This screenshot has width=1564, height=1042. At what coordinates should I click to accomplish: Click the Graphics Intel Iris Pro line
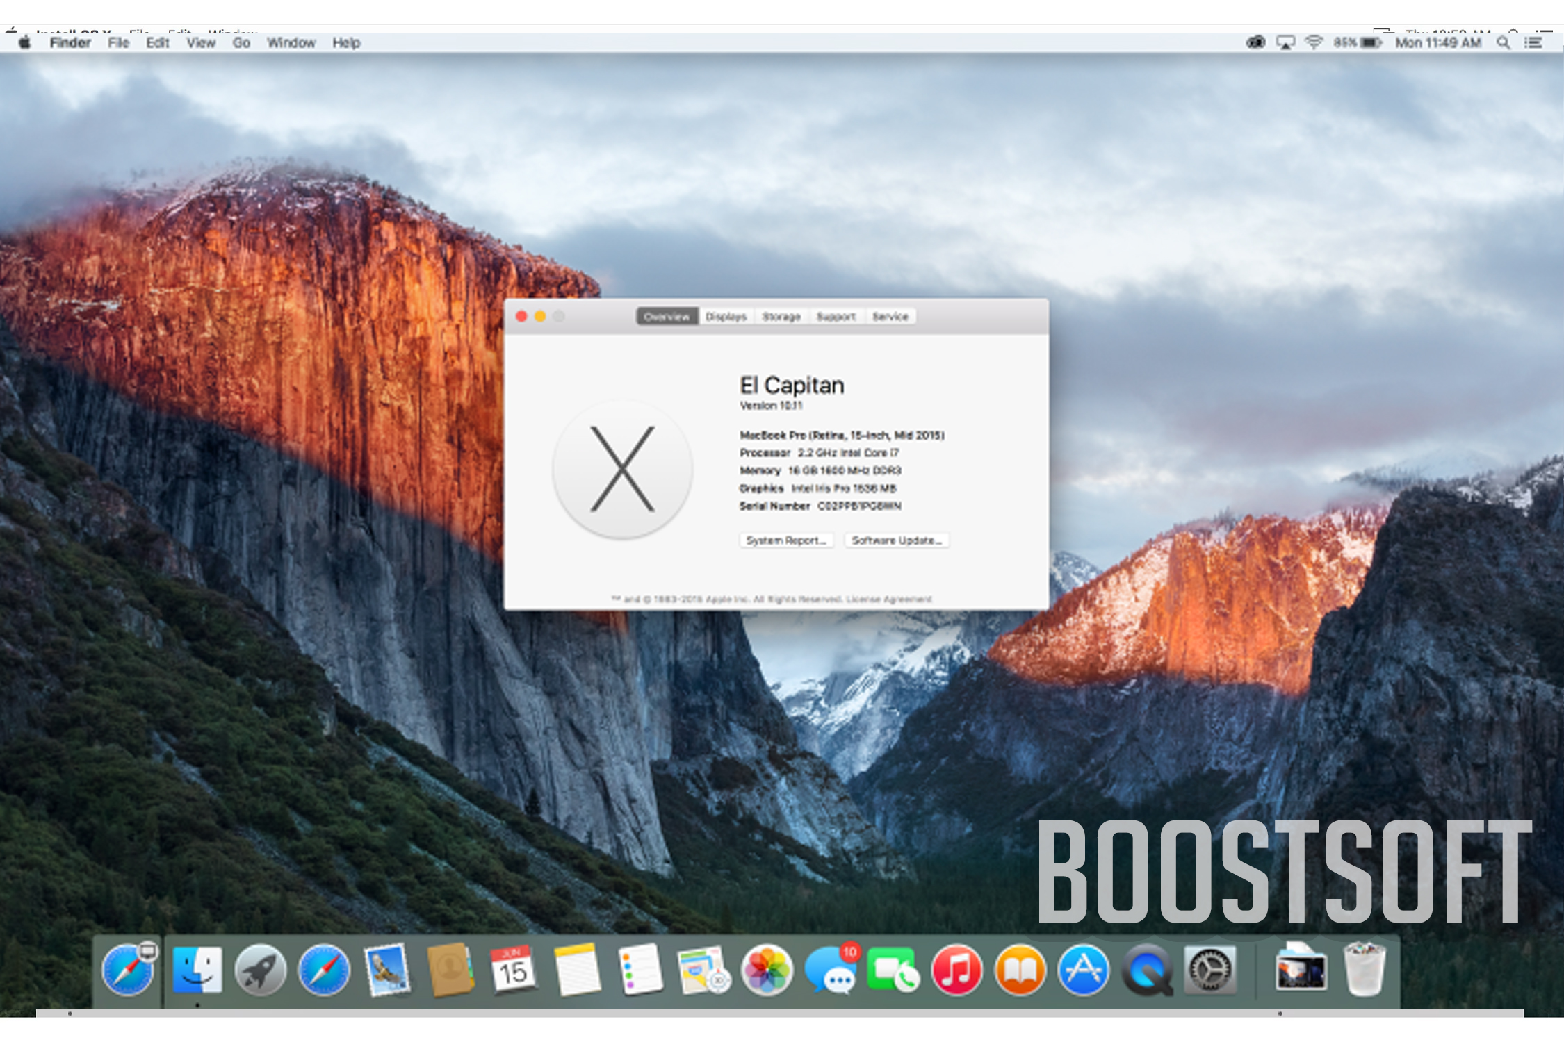818,488
